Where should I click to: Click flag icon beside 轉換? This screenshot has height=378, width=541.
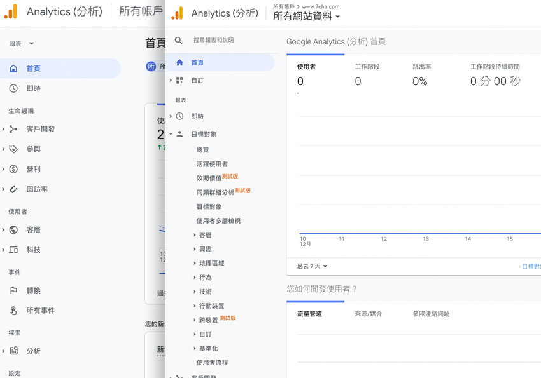[13, 290]
